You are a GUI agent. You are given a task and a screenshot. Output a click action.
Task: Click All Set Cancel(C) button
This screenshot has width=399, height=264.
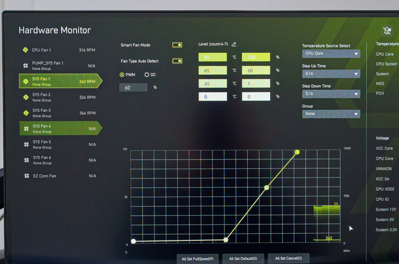tap(289, 258)
